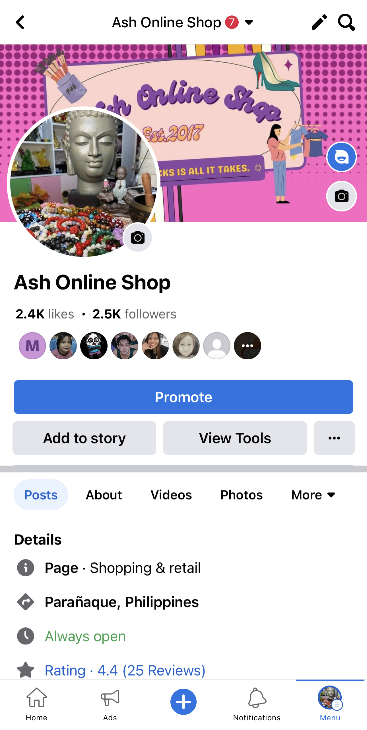Image resolution: width=367 pixels, height=730 pixels.
Task: Tap the blue avatar icon on cover
Action: point(341,157)
